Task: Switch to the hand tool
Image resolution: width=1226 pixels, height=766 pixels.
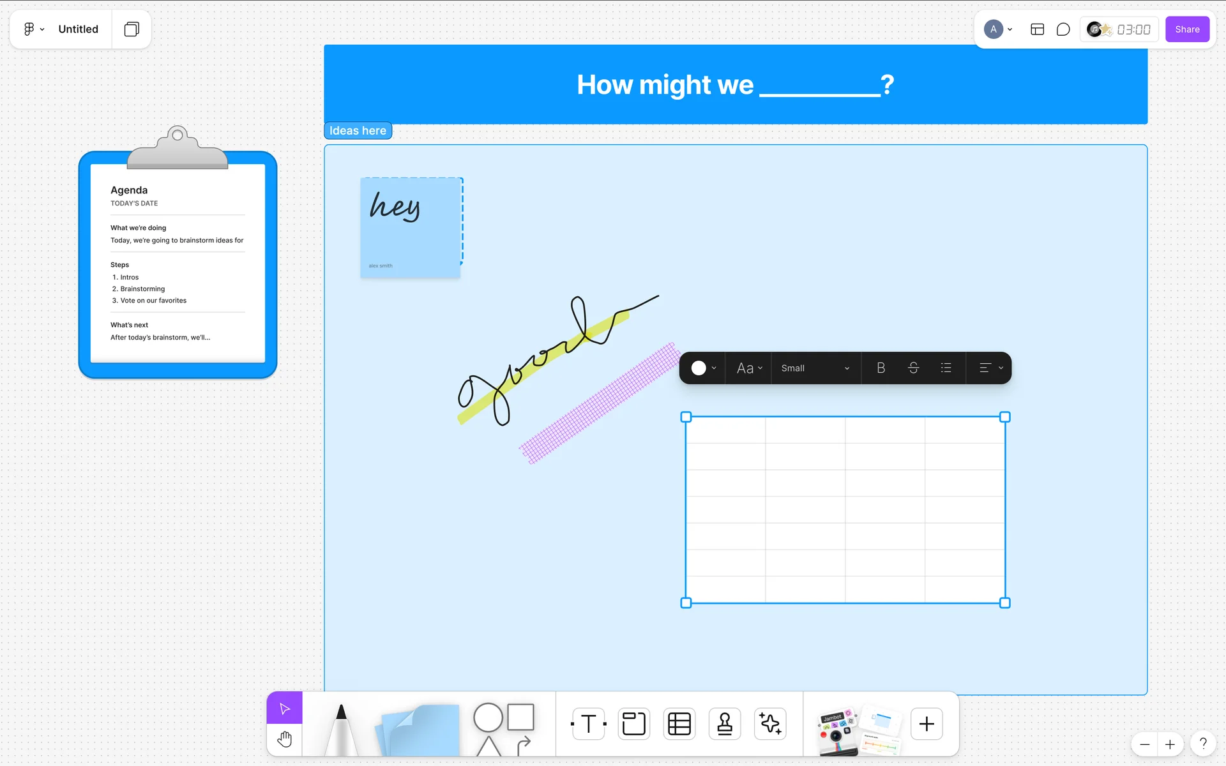Action: (285, 740)
